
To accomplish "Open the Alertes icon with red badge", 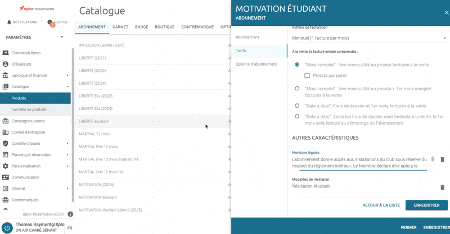I will [x=50, y=23].
